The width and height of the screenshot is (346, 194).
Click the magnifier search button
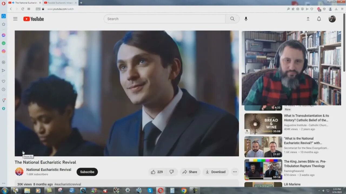tap(232, 19)
